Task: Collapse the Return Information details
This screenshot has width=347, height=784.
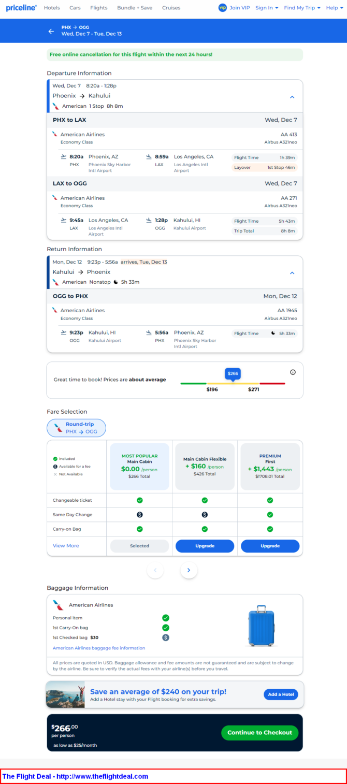Action: pyautogui.click(x=292, y=273)
